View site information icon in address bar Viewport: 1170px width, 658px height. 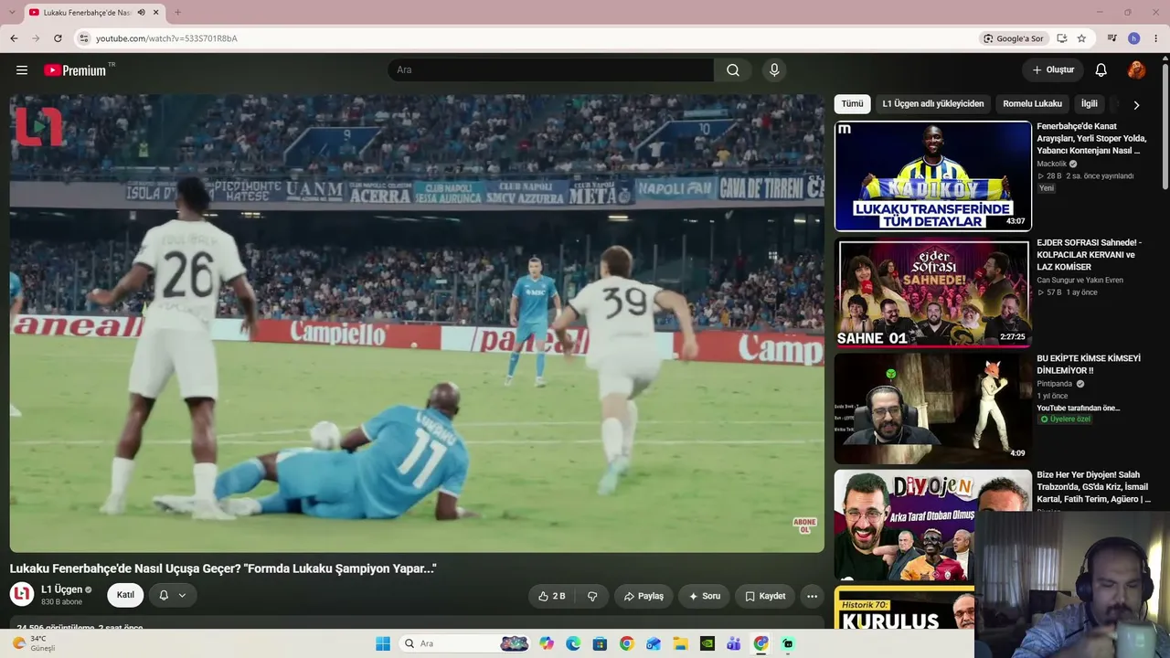pos(84,38)
